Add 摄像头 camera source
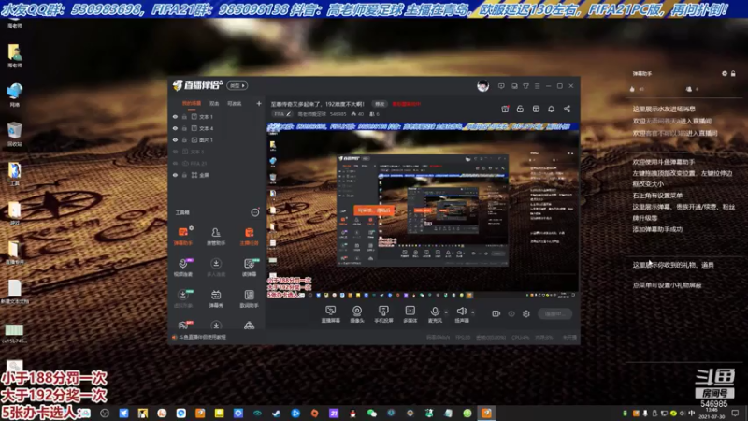The image size is (748, 421). point(357,314)
